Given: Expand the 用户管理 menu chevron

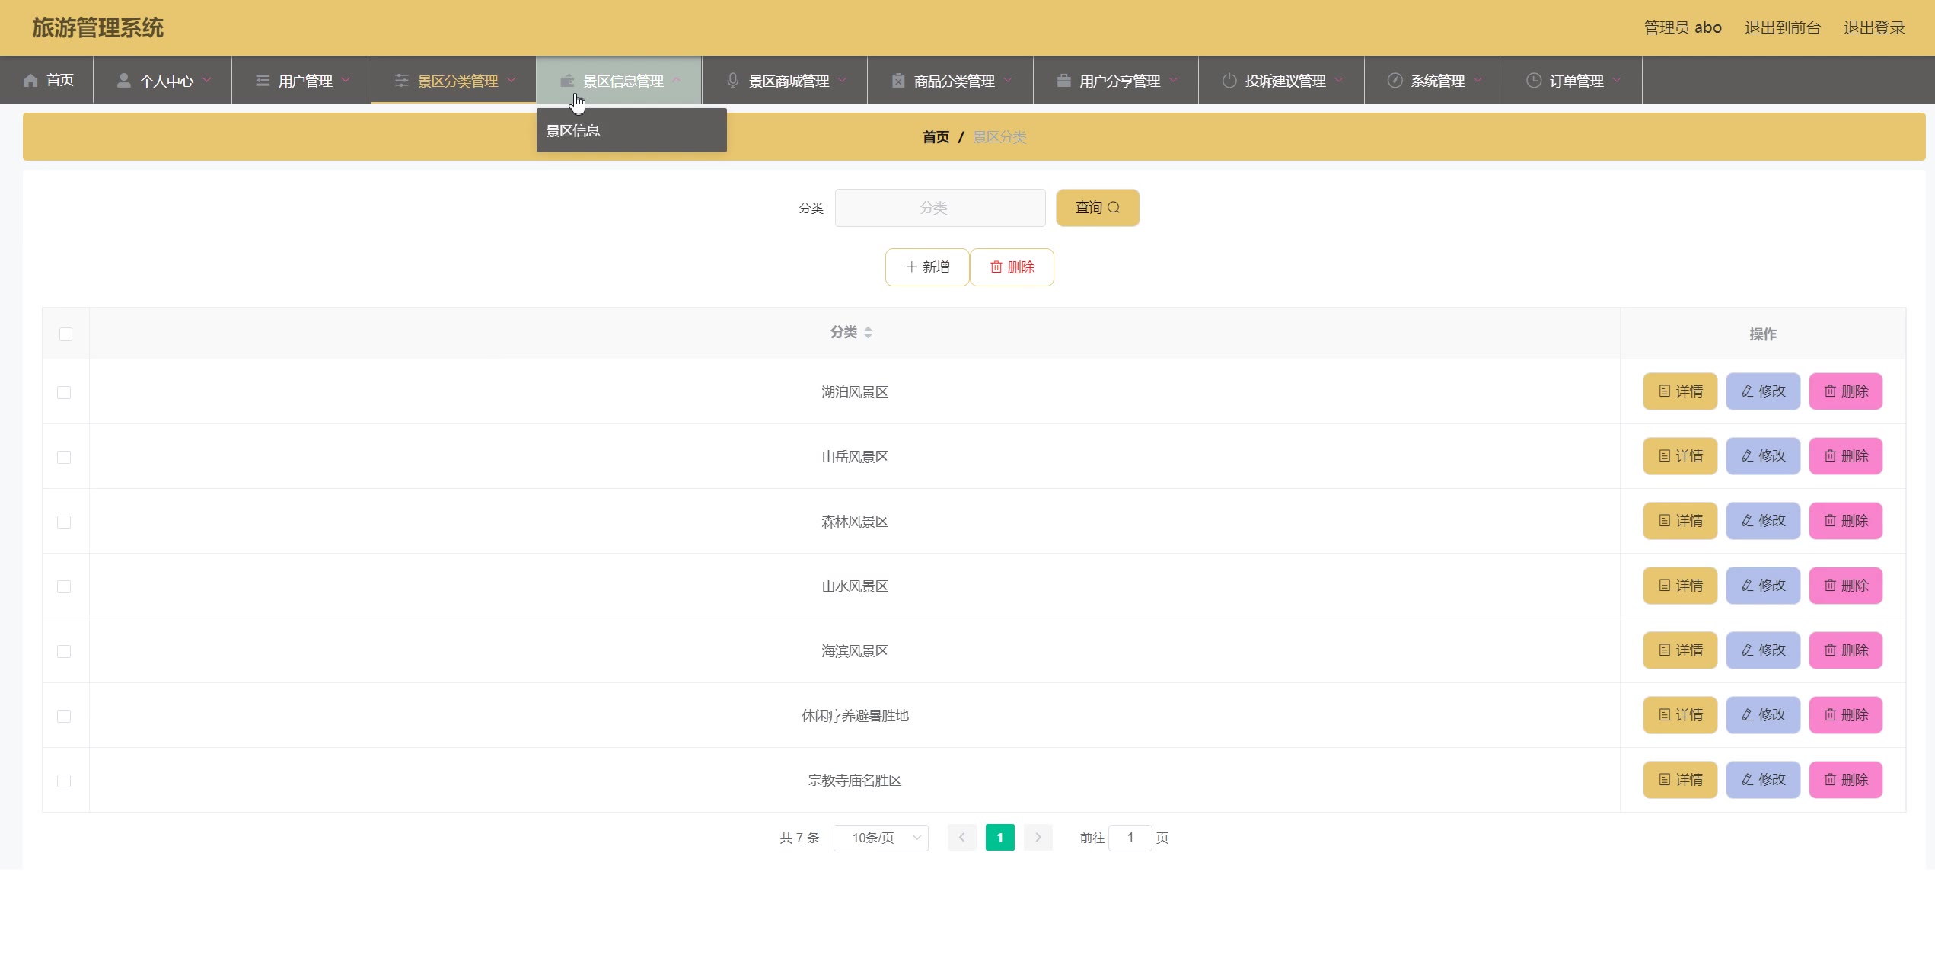Looking at the screenshot, I should [346, 80].
